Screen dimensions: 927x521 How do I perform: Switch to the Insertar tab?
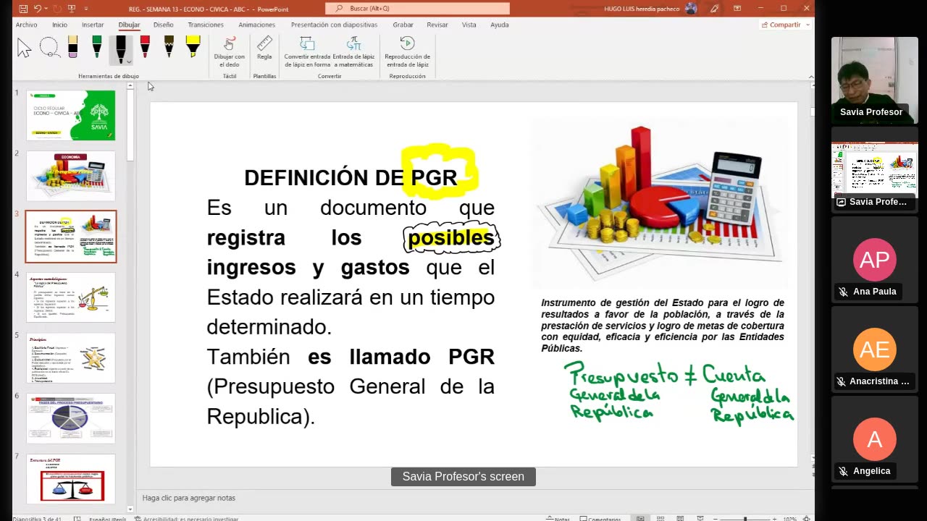93,25
